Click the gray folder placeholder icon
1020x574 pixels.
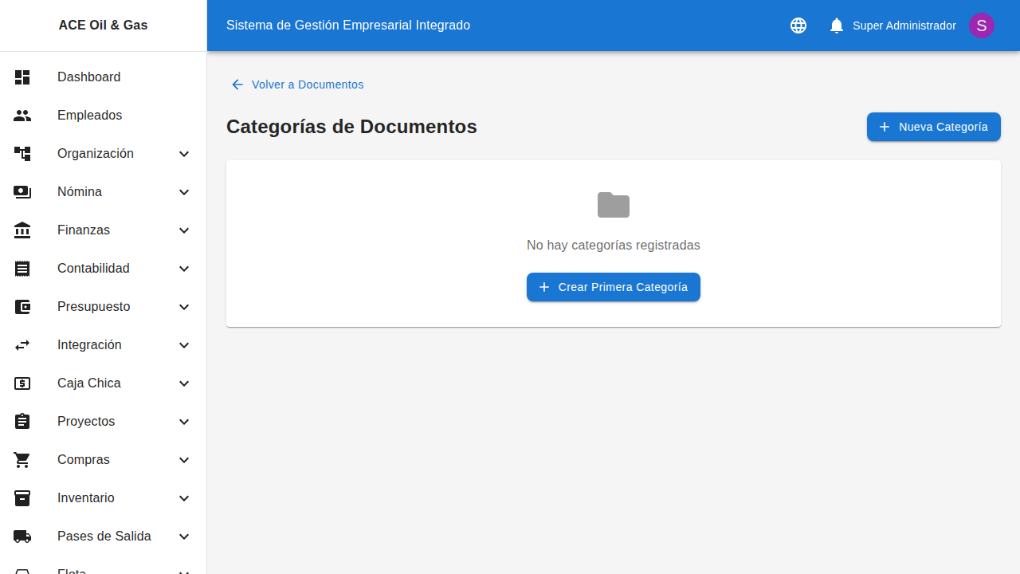point(613,204)
